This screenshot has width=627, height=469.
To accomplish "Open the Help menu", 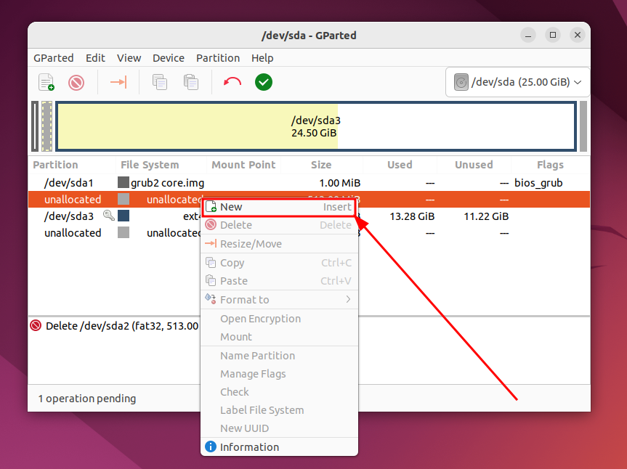I will click(262, 58).
